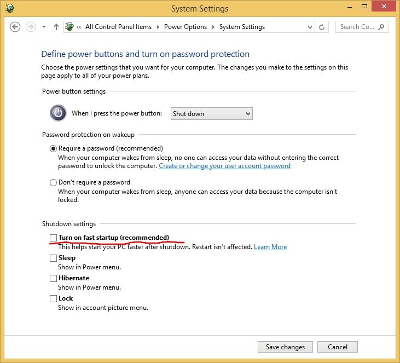Image resolution: width=400 pixels, height=363 pixels.
Task: Click 'When I press the power button' label
Action: click(117, 113)
